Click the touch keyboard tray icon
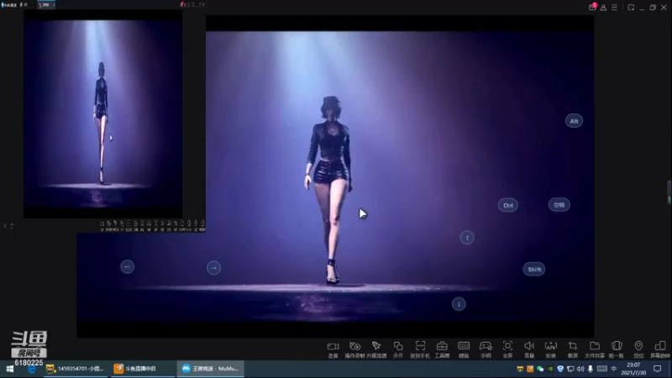This screenshot has width=672, height=378. click(601, 369)
